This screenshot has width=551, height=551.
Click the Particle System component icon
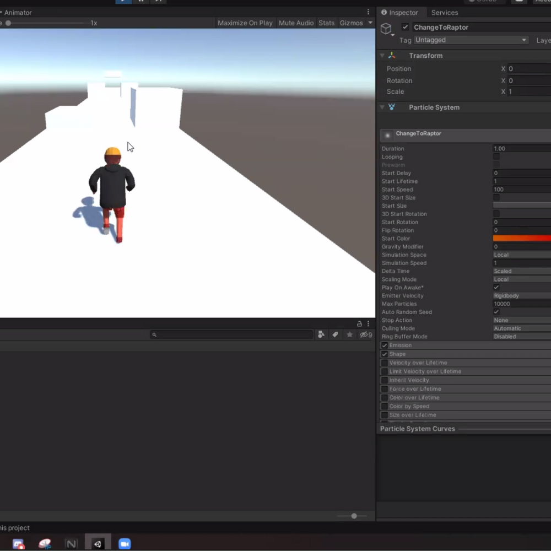pyautogui.click(x=391, y=107)
